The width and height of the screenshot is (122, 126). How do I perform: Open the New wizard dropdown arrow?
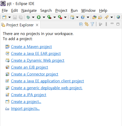[x=9, y=17]
